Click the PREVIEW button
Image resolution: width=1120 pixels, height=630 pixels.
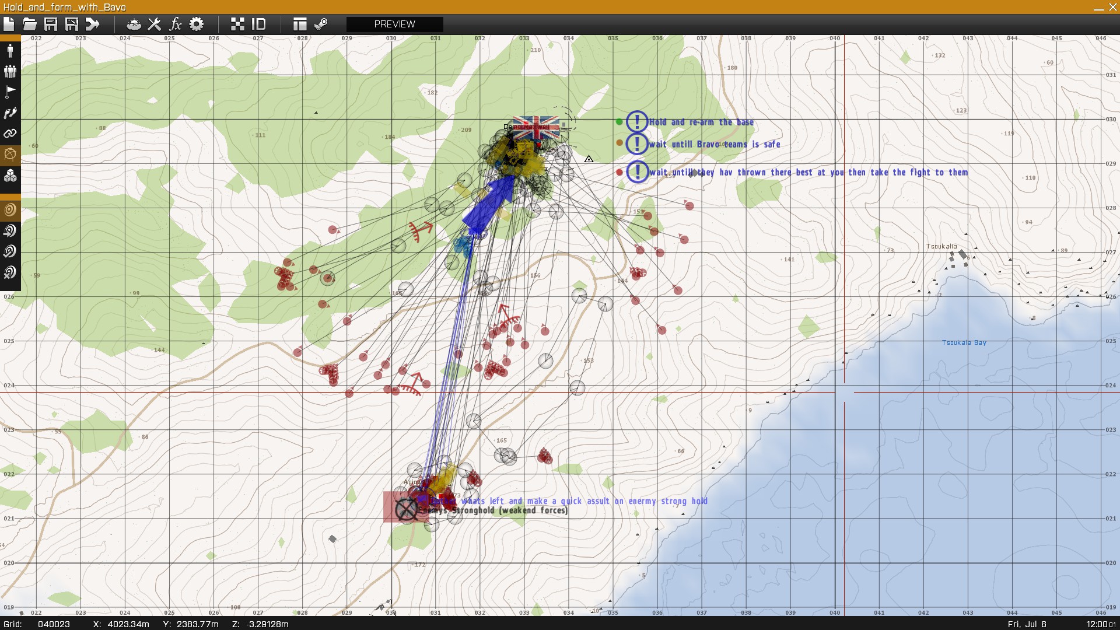pos(394,24)
